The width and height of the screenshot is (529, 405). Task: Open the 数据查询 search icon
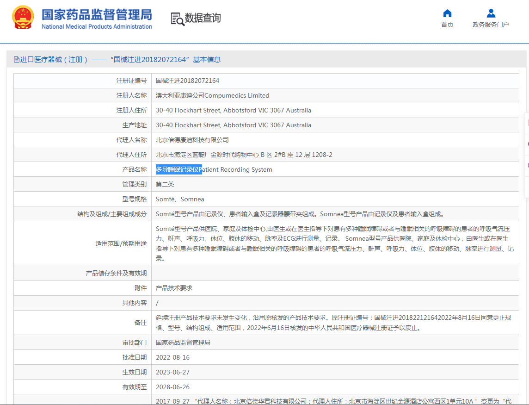178,19
